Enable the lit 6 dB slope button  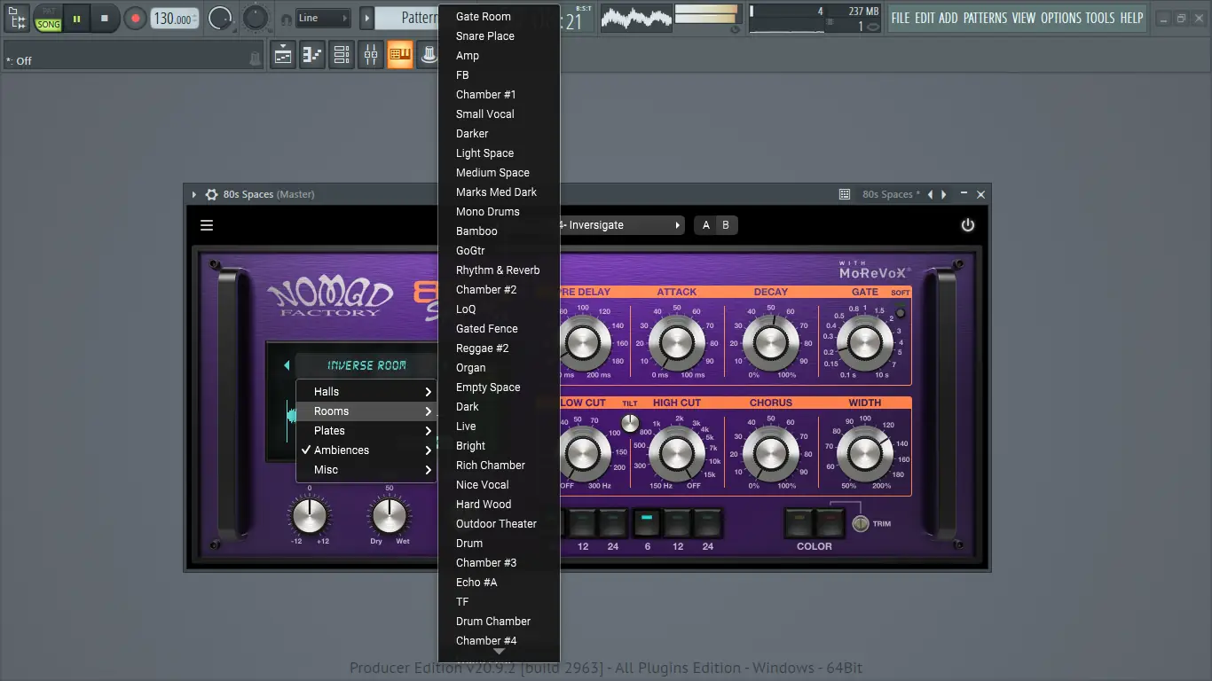[647, 523]
